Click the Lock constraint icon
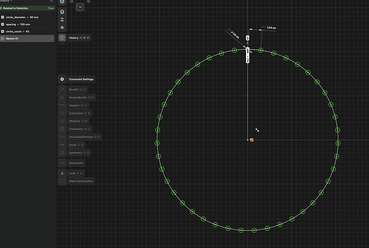 click(62, 173)
